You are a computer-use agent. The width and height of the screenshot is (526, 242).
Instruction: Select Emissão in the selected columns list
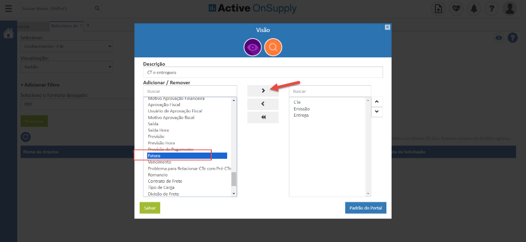[302, 109]
